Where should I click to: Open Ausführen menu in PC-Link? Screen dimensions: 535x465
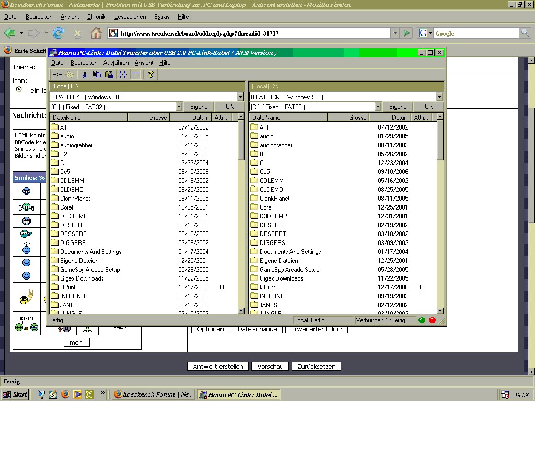tap(116, 63)
